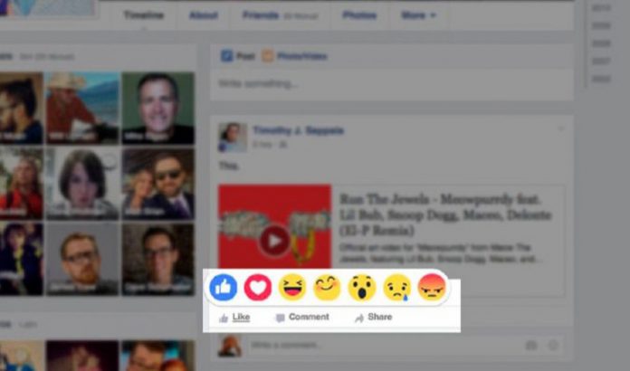Screen dimensions: 630x371
Task: Open the comment emoji sticker icon
Action: tap(553, 345)
